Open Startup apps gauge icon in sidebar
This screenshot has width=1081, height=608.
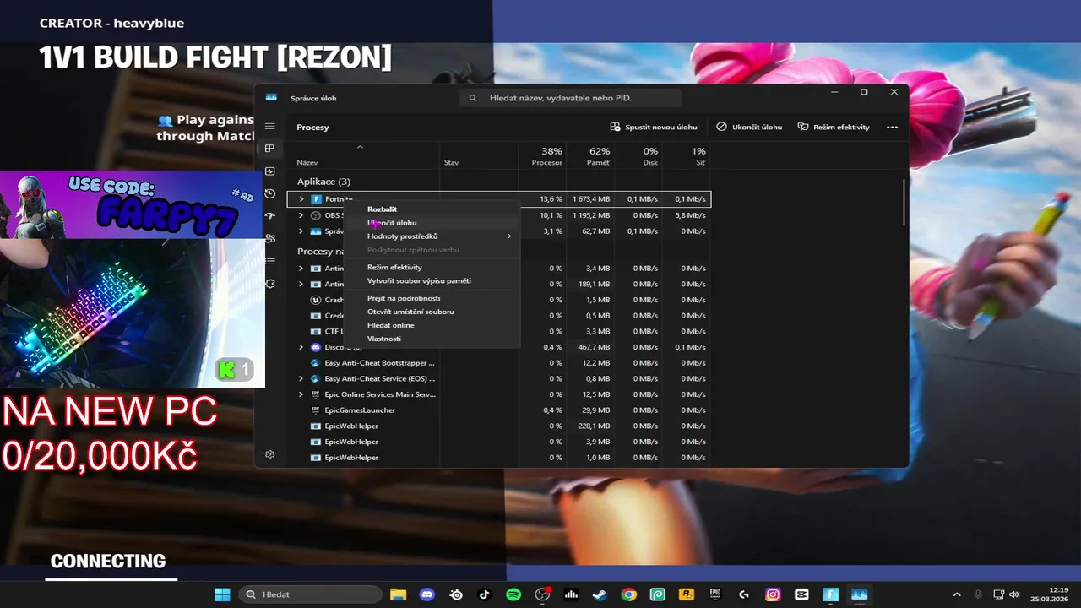269,216
